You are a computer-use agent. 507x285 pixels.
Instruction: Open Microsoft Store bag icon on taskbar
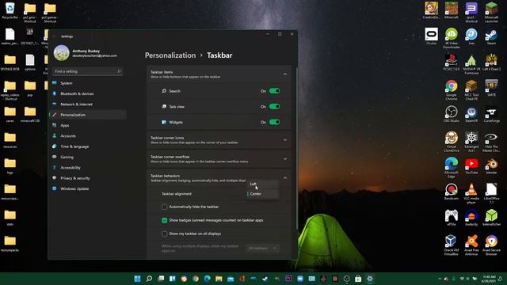[x=358, y=279]
